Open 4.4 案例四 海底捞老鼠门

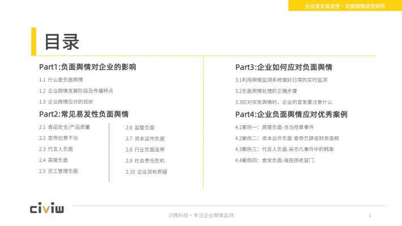pos(275,160)
